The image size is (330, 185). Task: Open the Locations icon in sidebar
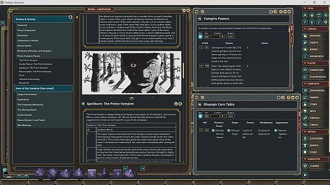click(x=305, y=138)
